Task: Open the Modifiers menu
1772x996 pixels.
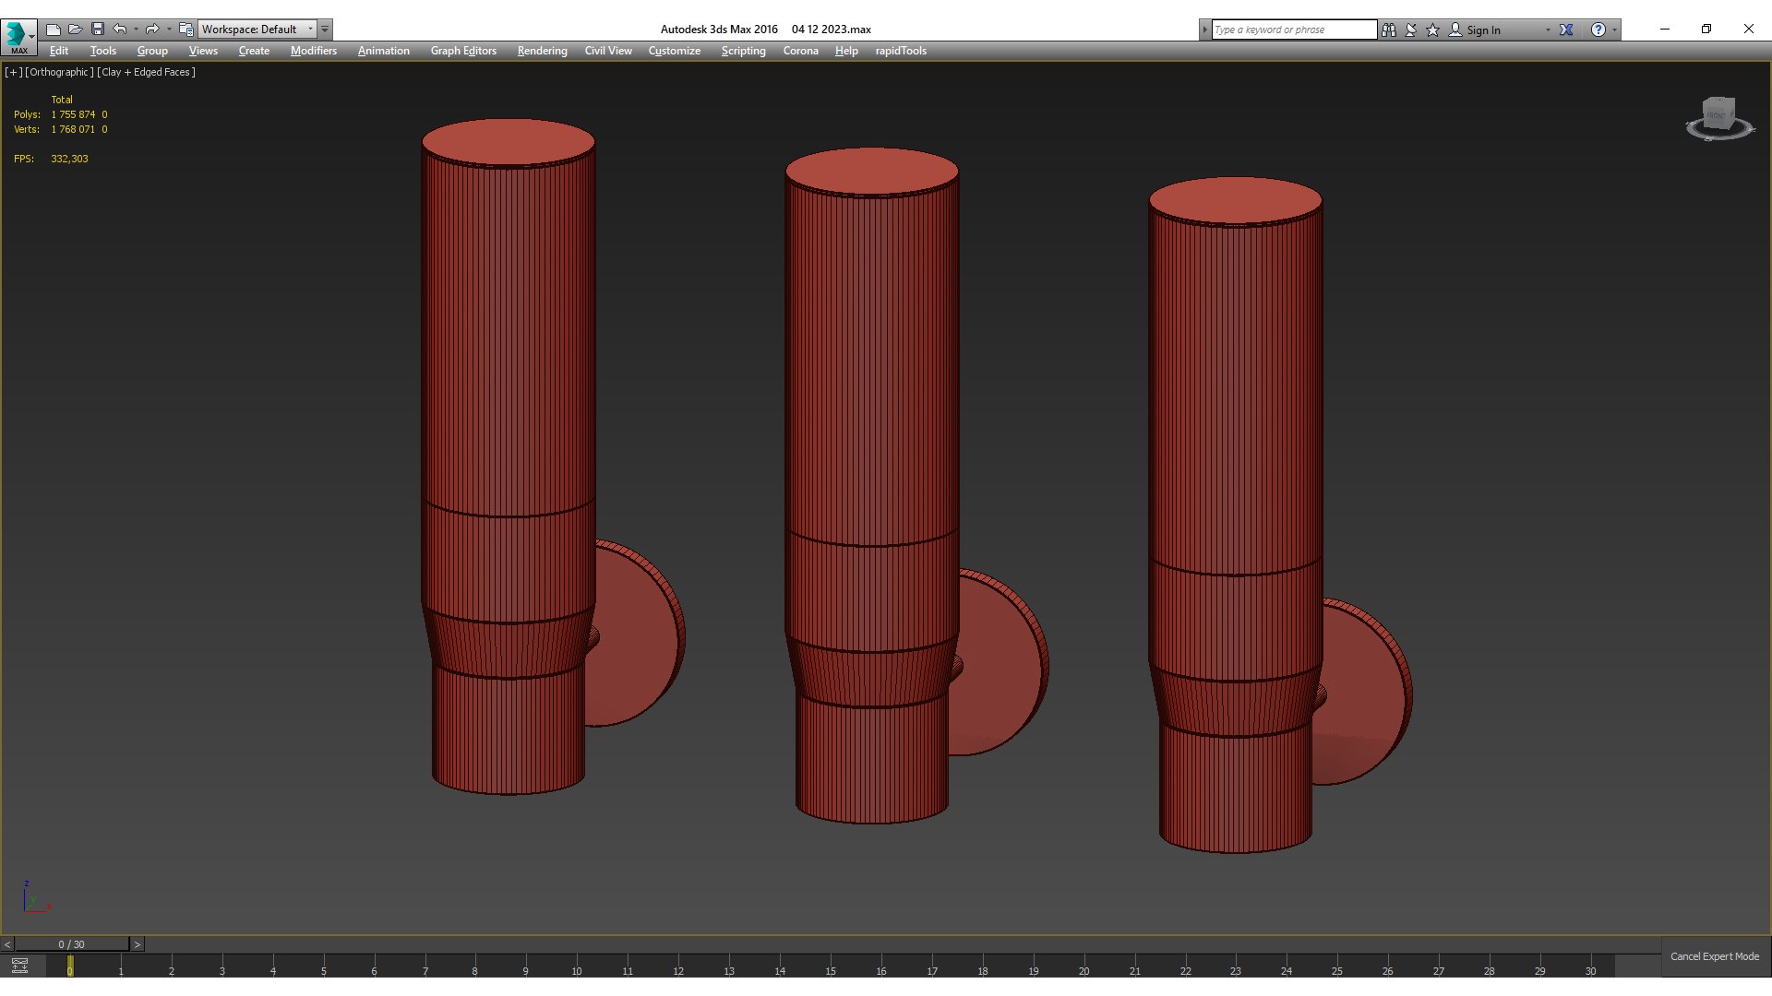Action: coord(314,51)
